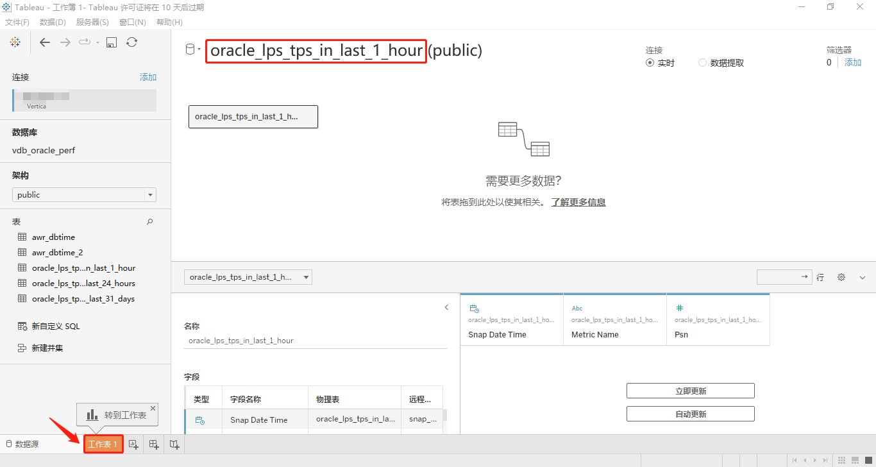Open the table selector dropdown above the grid
This screenshot has width=876, height=467.
pos(248,277)
